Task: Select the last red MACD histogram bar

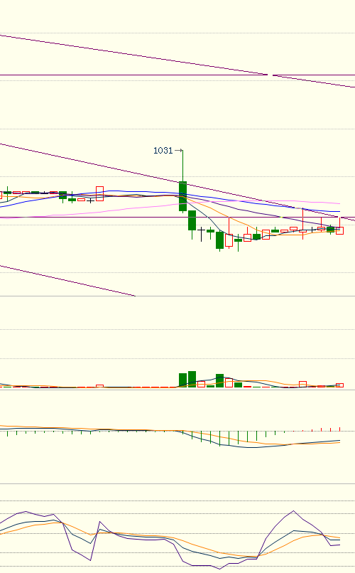Action: coord(339,429)
